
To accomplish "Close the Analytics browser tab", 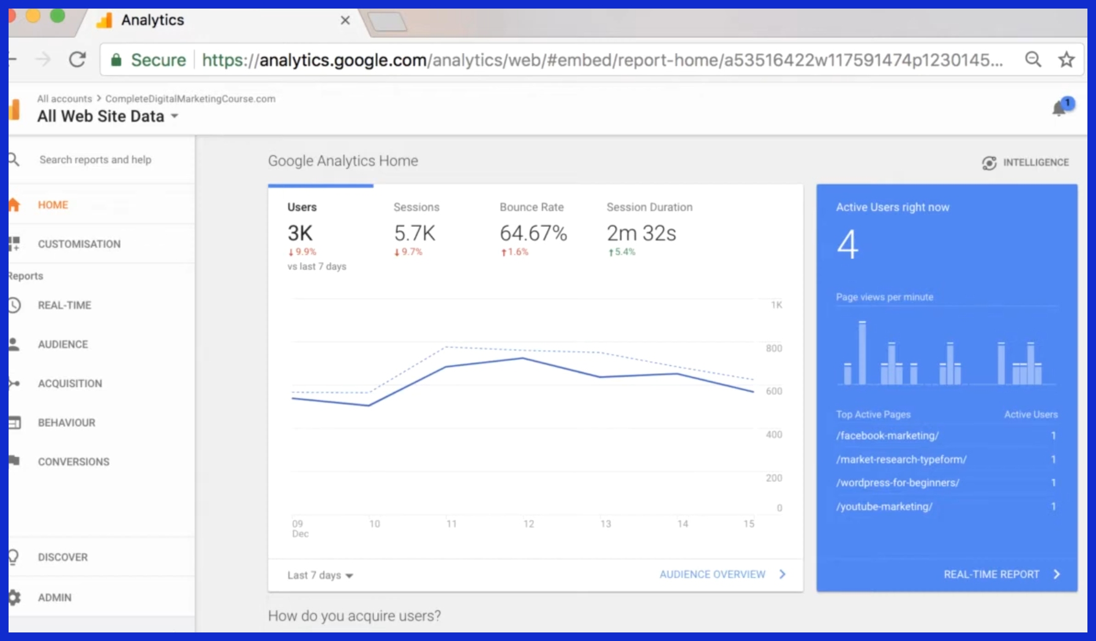I will point(345,20).
